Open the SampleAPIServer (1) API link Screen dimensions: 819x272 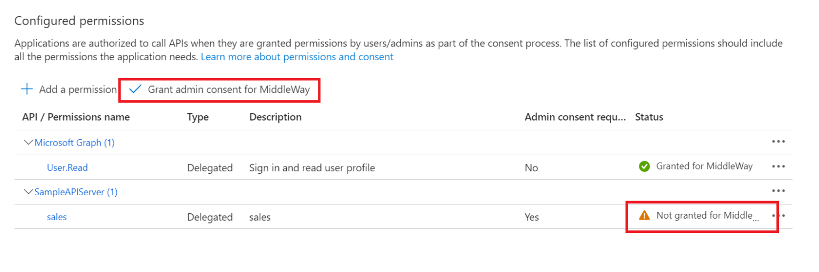point(76,192)
